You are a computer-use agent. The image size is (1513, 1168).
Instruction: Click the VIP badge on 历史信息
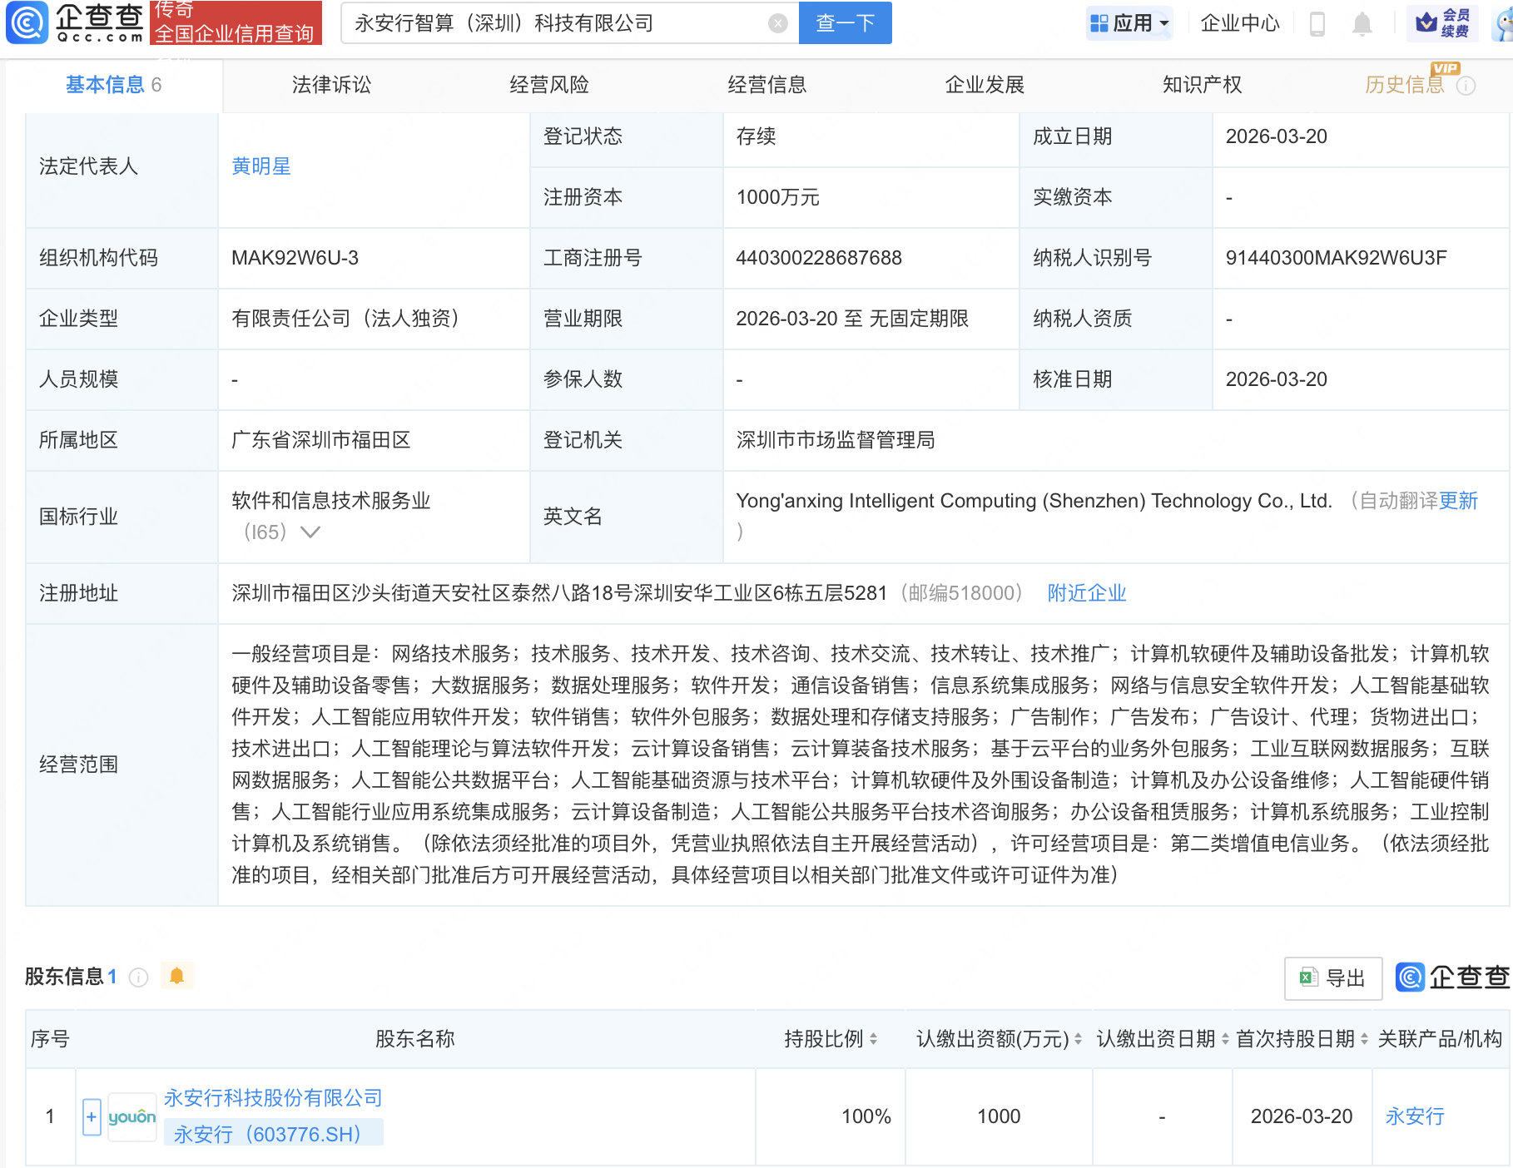point(1446,70)
